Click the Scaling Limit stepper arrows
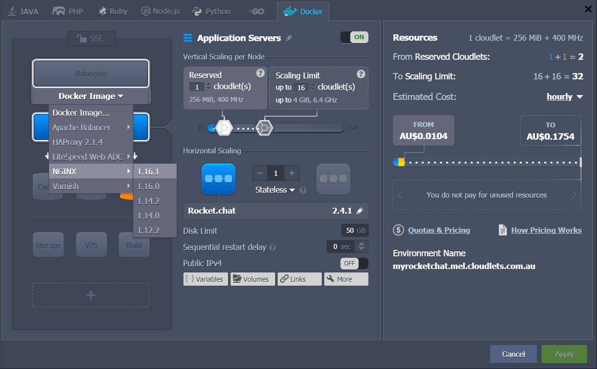 click(x=312, y=87)
